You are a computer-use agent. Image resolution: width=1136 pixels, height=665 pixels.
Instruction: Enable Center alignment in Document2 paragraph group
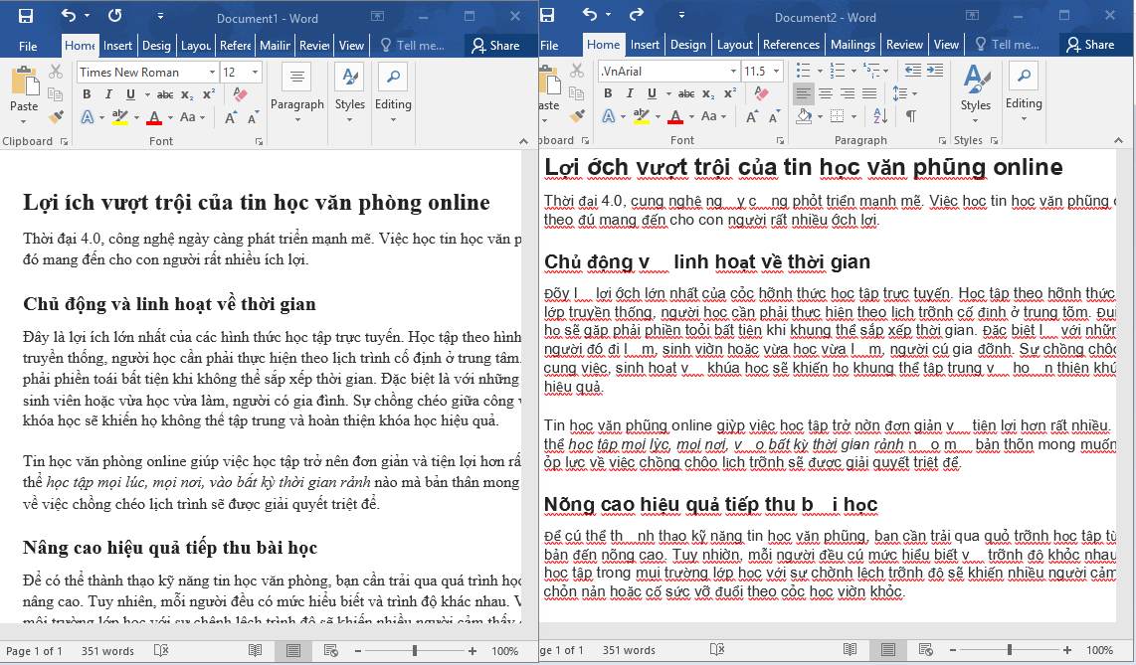tap(826, 93)
